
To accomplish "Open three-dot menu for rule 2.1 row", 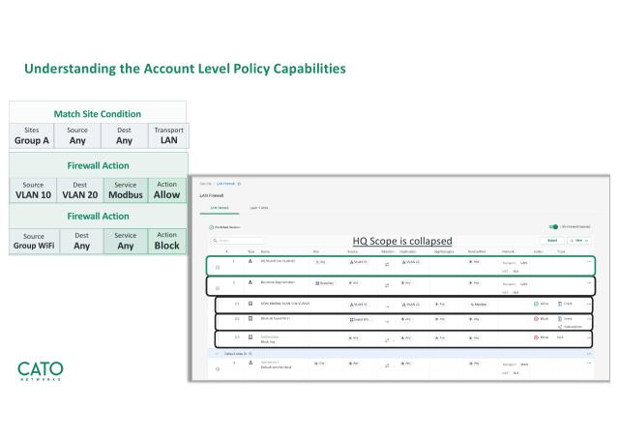I will pyautogui.click(x=587, y=305).
